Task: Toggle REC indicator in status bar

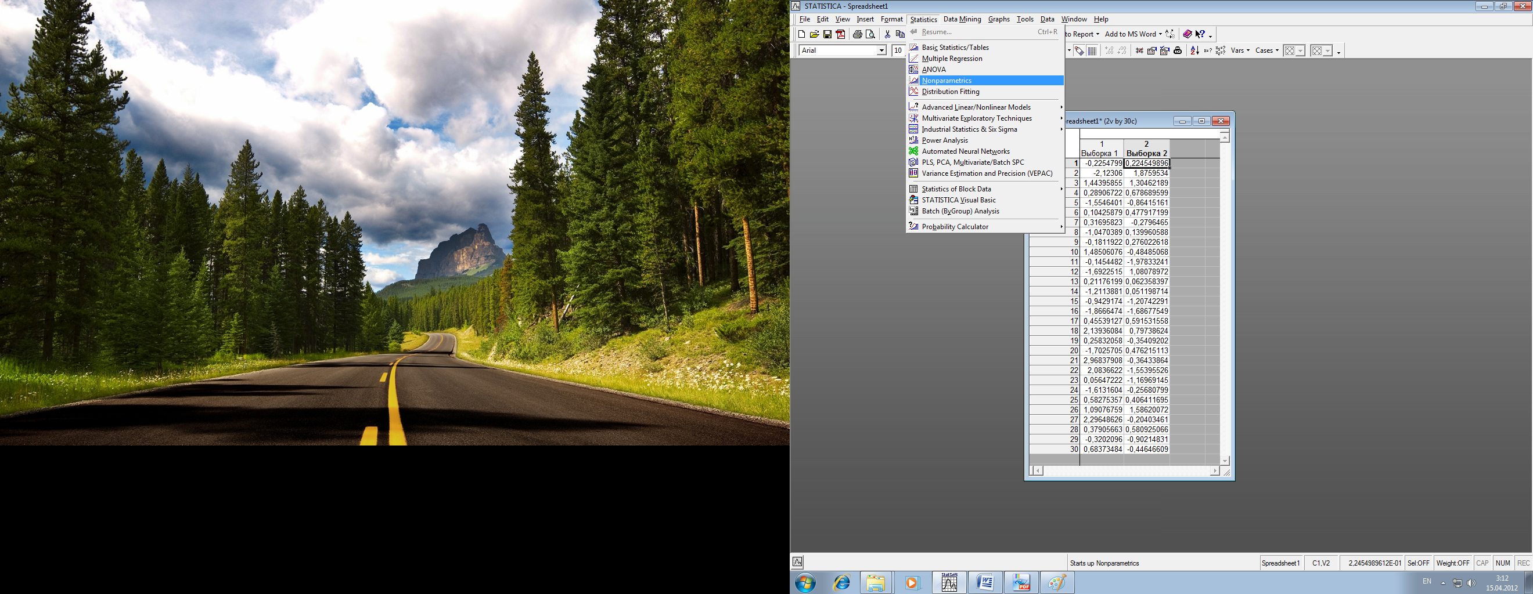Action: click(1524, 563)
